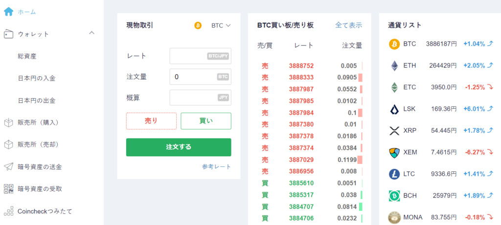Click the box icon for 販売所（購入）

(8, 123)
